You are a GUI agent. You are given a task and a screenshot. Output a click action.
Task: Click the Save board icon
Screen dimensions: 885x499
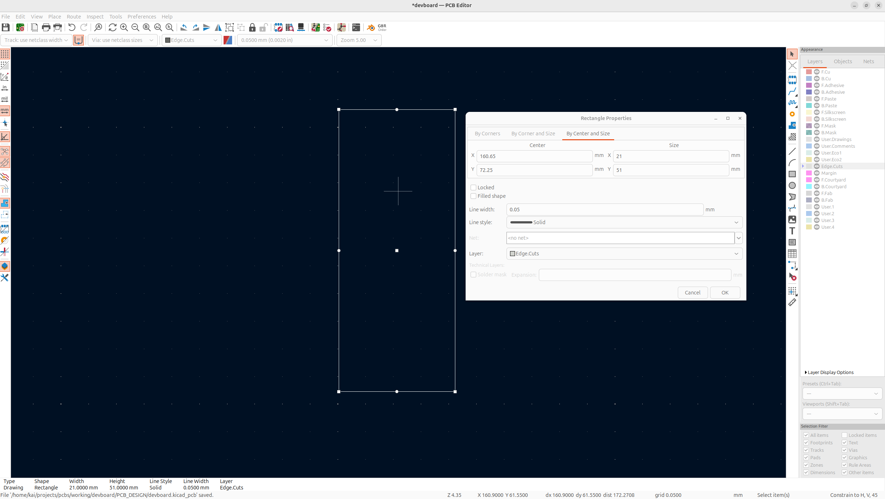click(6, 27)
